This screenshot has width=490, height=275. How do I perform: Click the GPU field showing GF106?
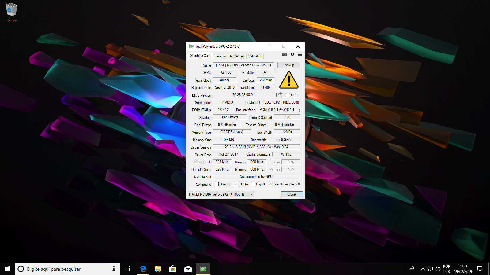pyautogui.click(x=226, y=72)
